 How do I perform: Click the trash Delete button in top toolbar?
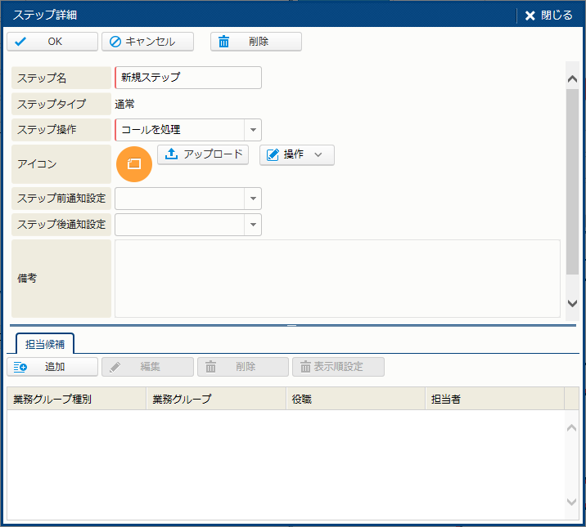(x=255, y=42)
